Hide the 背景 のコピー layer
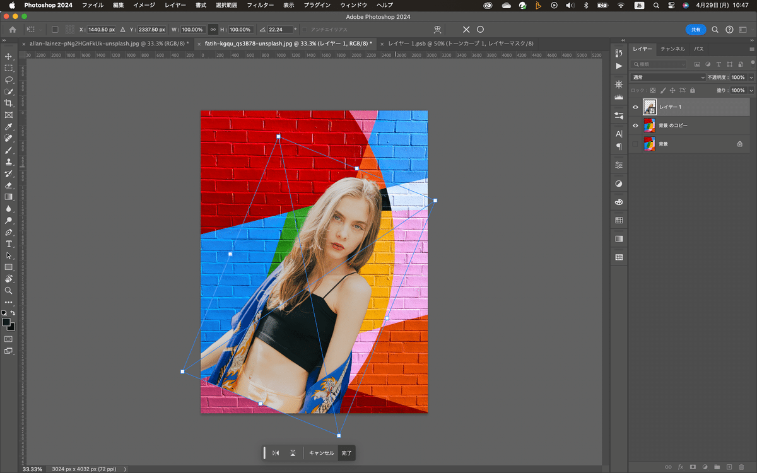 tap(635, 126)
